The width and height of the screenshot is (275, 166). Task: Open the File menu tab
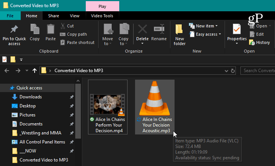(10, 16)
